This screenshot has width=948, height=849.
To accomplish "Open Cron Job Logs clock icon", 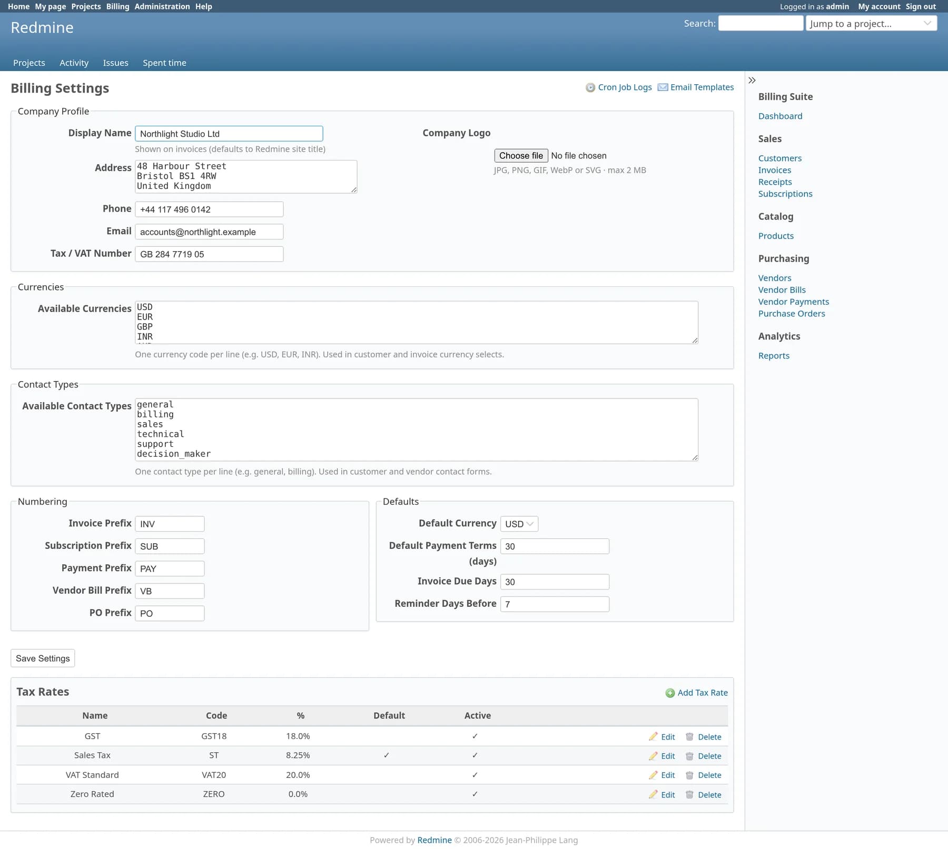I will tap(590, 87).
